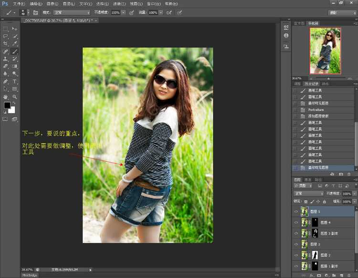Select the Crop tool in the toolbox
This screenshot has width=358, height=278.
click(5, 43)
